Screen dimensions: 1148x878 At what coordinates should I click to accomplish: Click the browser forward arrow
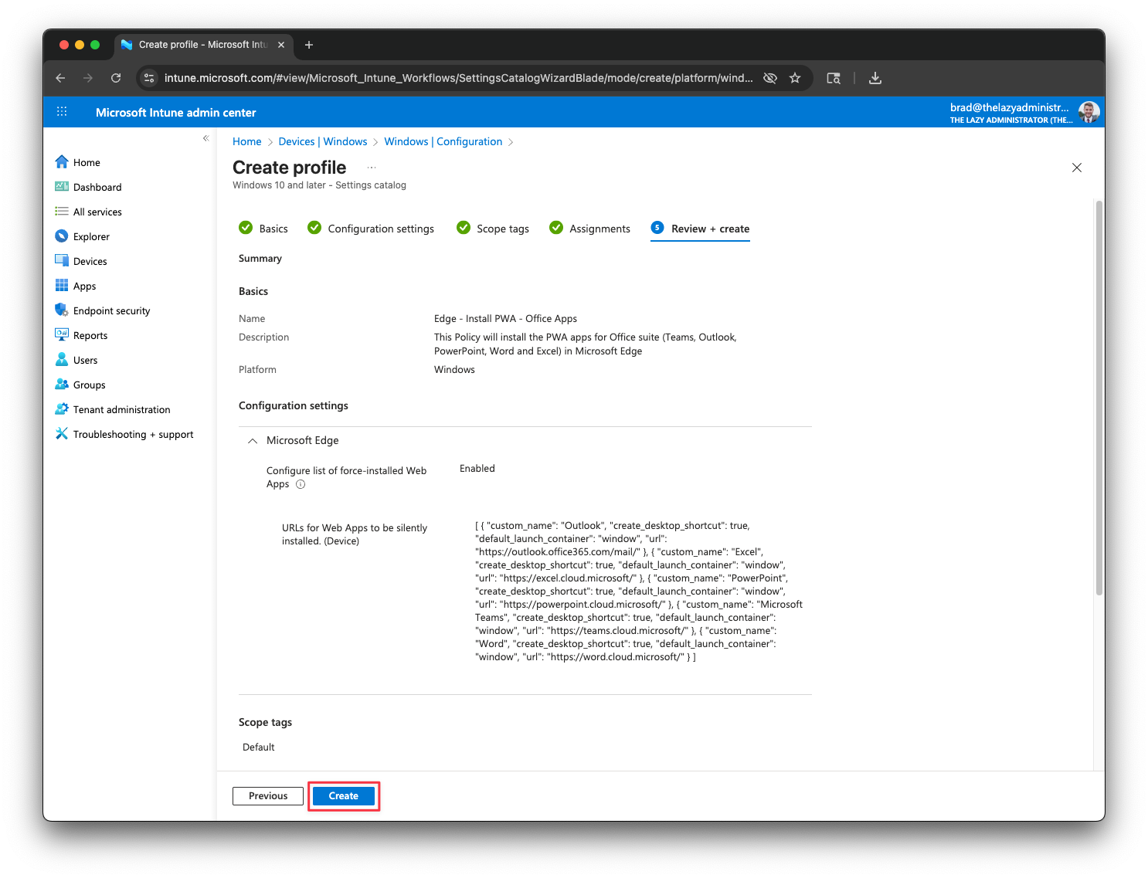(x=88, y=78)
